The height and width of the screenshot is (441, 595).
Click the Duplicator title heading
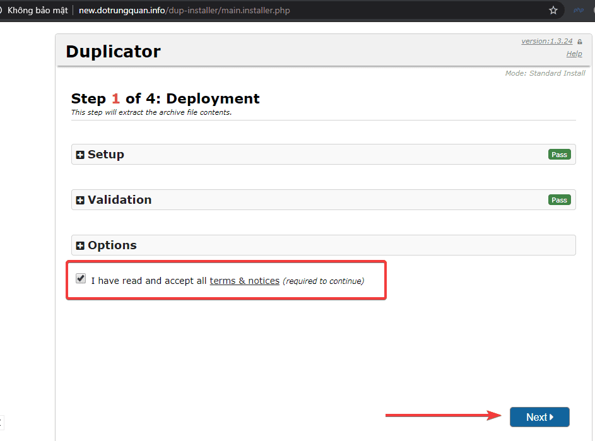point(114,51)
